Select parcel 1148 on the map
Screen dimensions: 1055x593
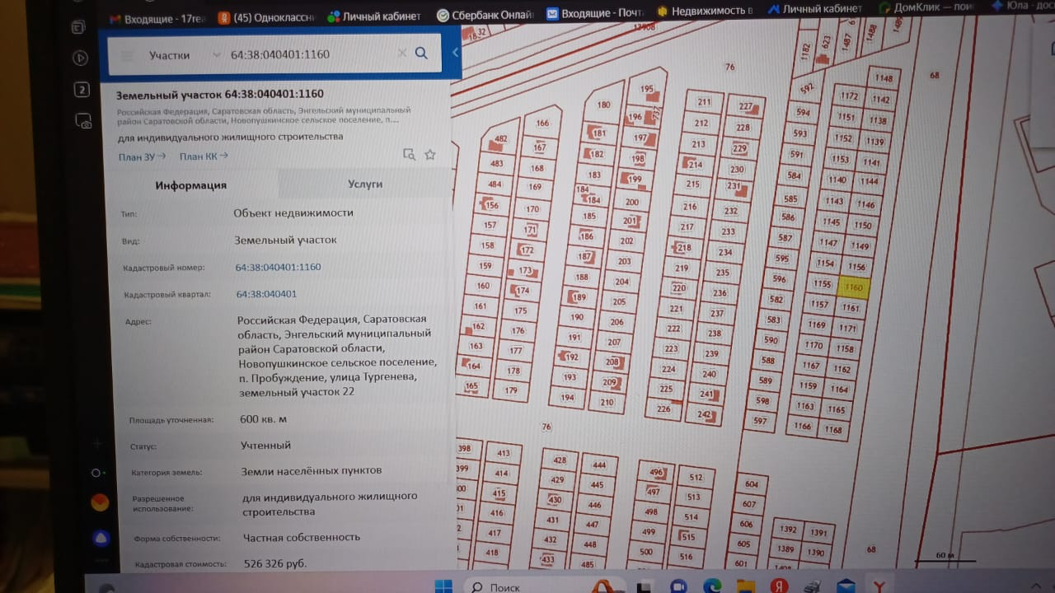[x=884, y=78]
